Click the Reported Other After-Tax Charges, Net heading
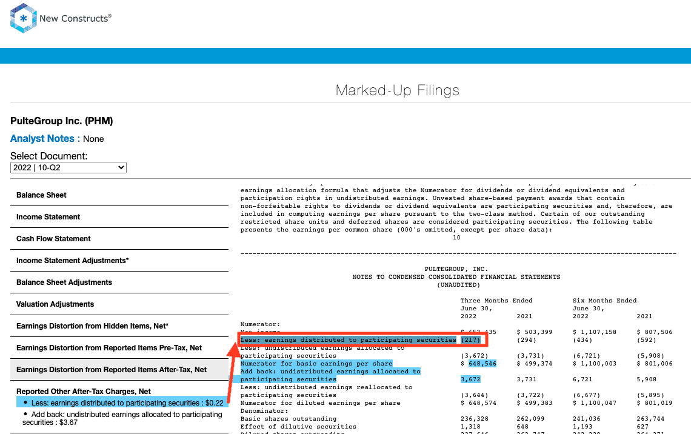This screenshot has width=691, height=434. click(84, 391)
